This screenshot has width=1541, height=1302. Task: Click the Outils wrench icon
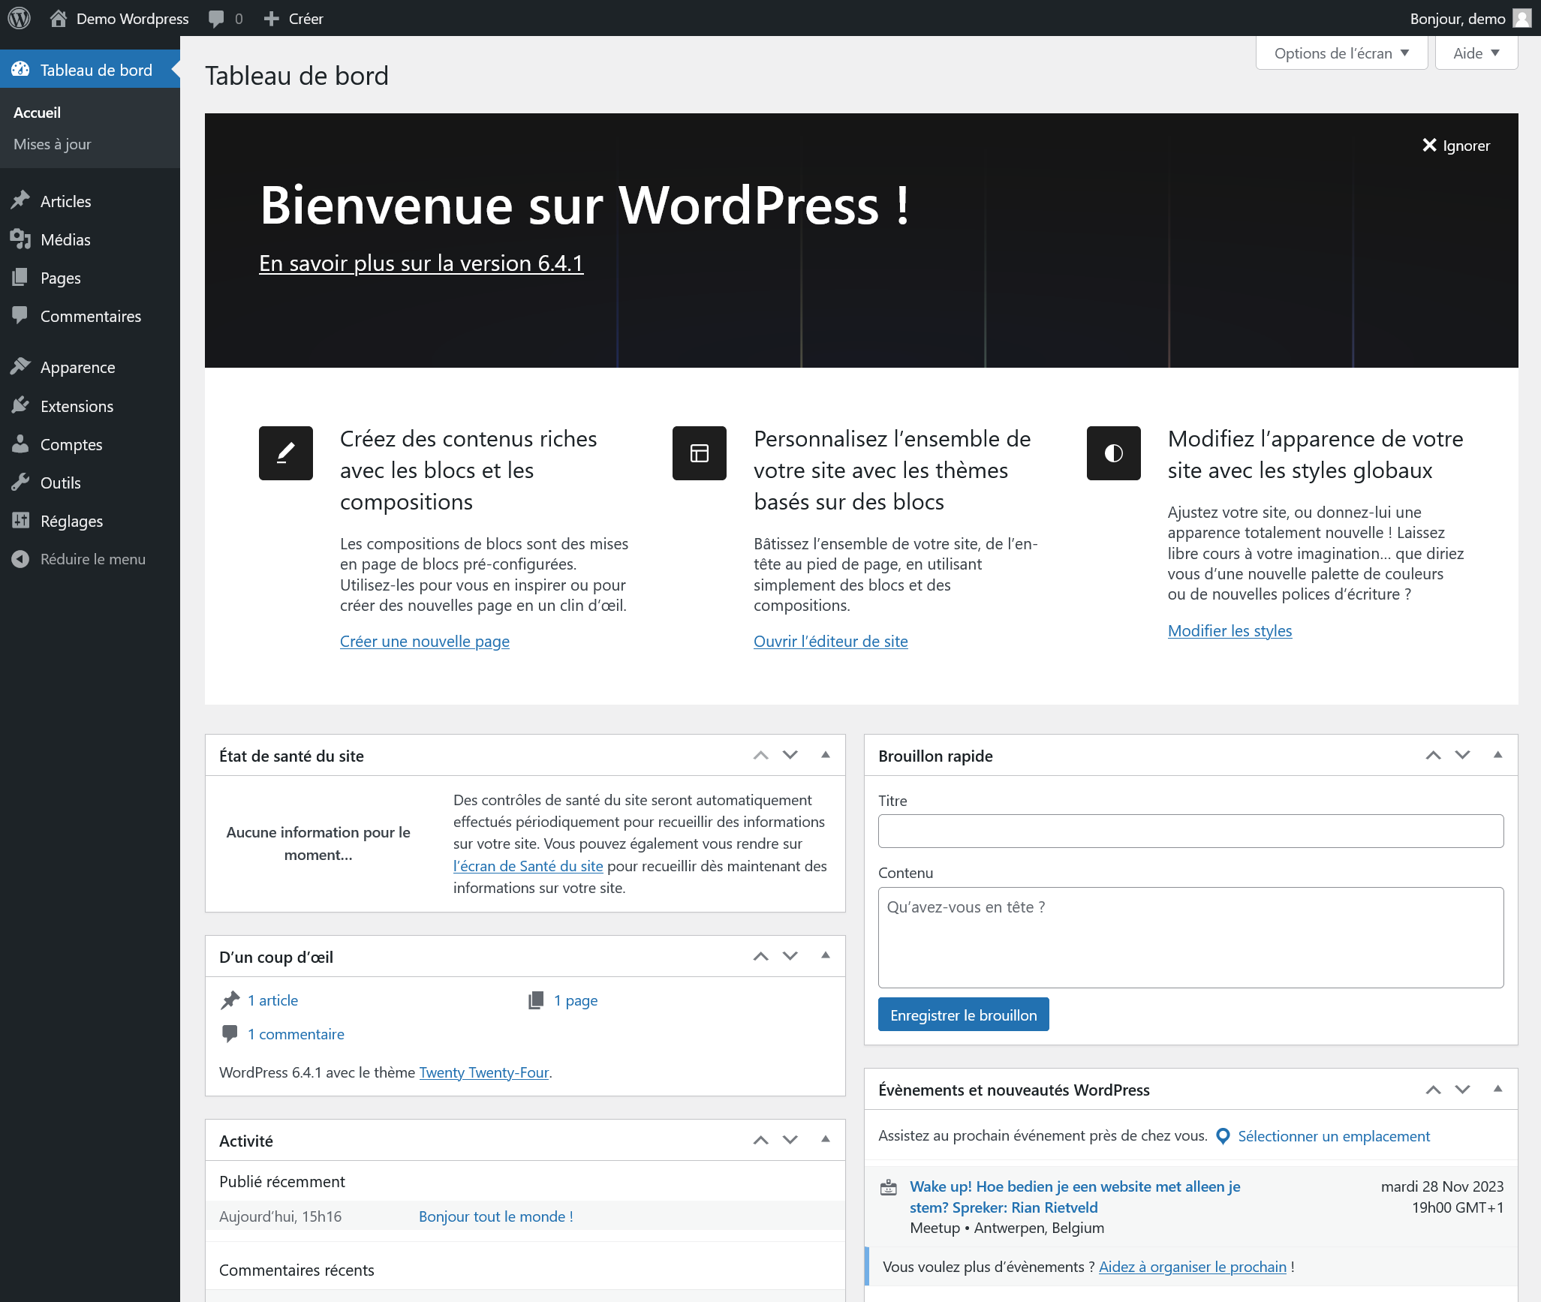coord(20,482)
